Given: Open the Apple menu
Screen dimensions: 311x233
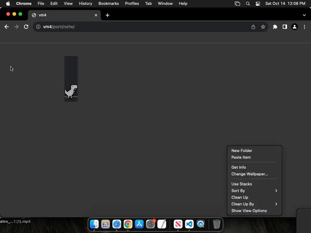Looking at the screenshot, I should (x=8, y=4).
